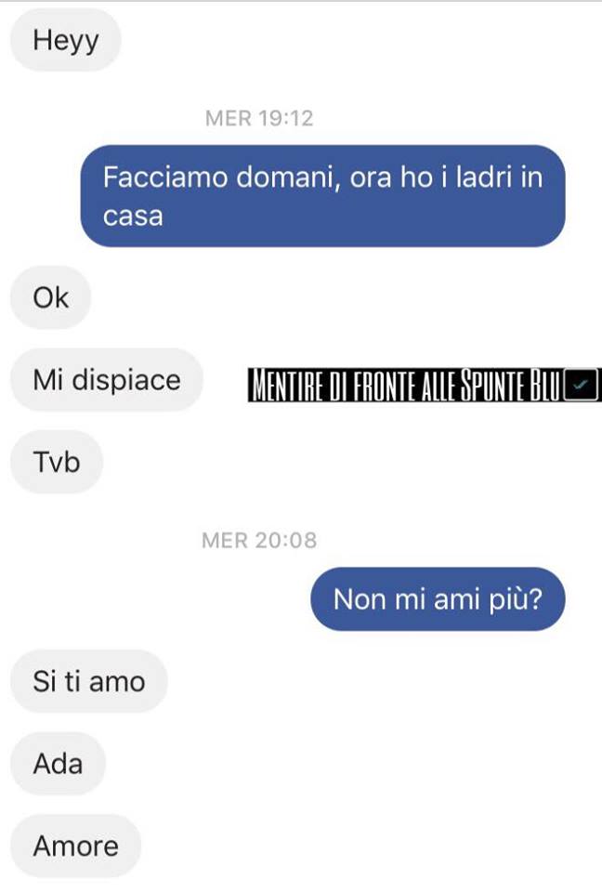The image size is (602, 892).
Task: Select the "MER 19:12" timestamp
Action: tap(259, 118)
